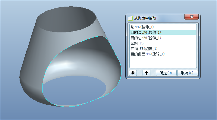Click the dialog icon beside the 从列表中拾取 title
Screen dimensions: 217x120
tap(130, 18)
